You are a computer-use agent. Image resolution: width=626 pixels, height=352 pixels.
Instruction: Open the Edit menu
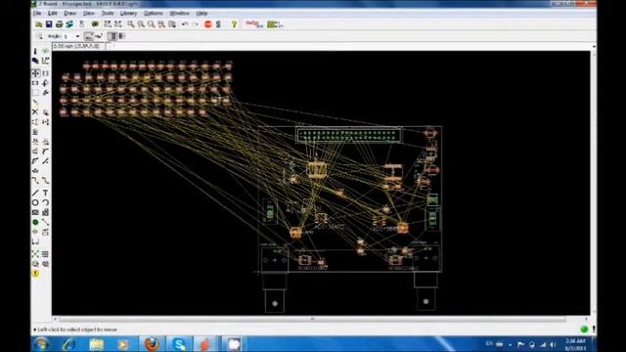52,13
